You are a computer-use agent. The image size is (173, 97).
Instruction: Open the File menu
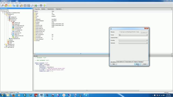click(1, 3)
